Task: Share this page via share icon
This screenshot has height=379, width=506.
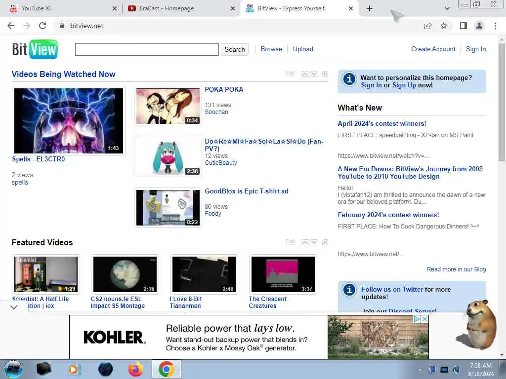Action: click(428, 26)
